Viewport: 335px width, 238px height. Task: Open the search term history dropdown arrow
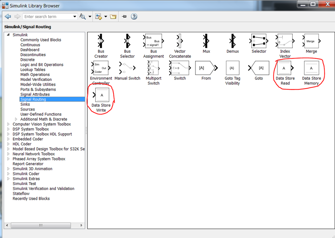[74, 16]
